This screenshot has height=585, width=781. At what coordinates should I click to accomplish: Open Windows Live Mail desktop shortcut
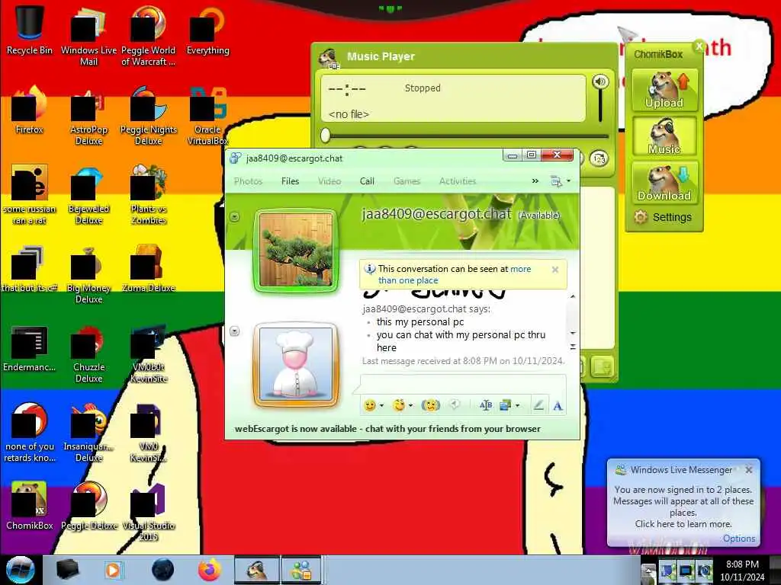point(88,35)
